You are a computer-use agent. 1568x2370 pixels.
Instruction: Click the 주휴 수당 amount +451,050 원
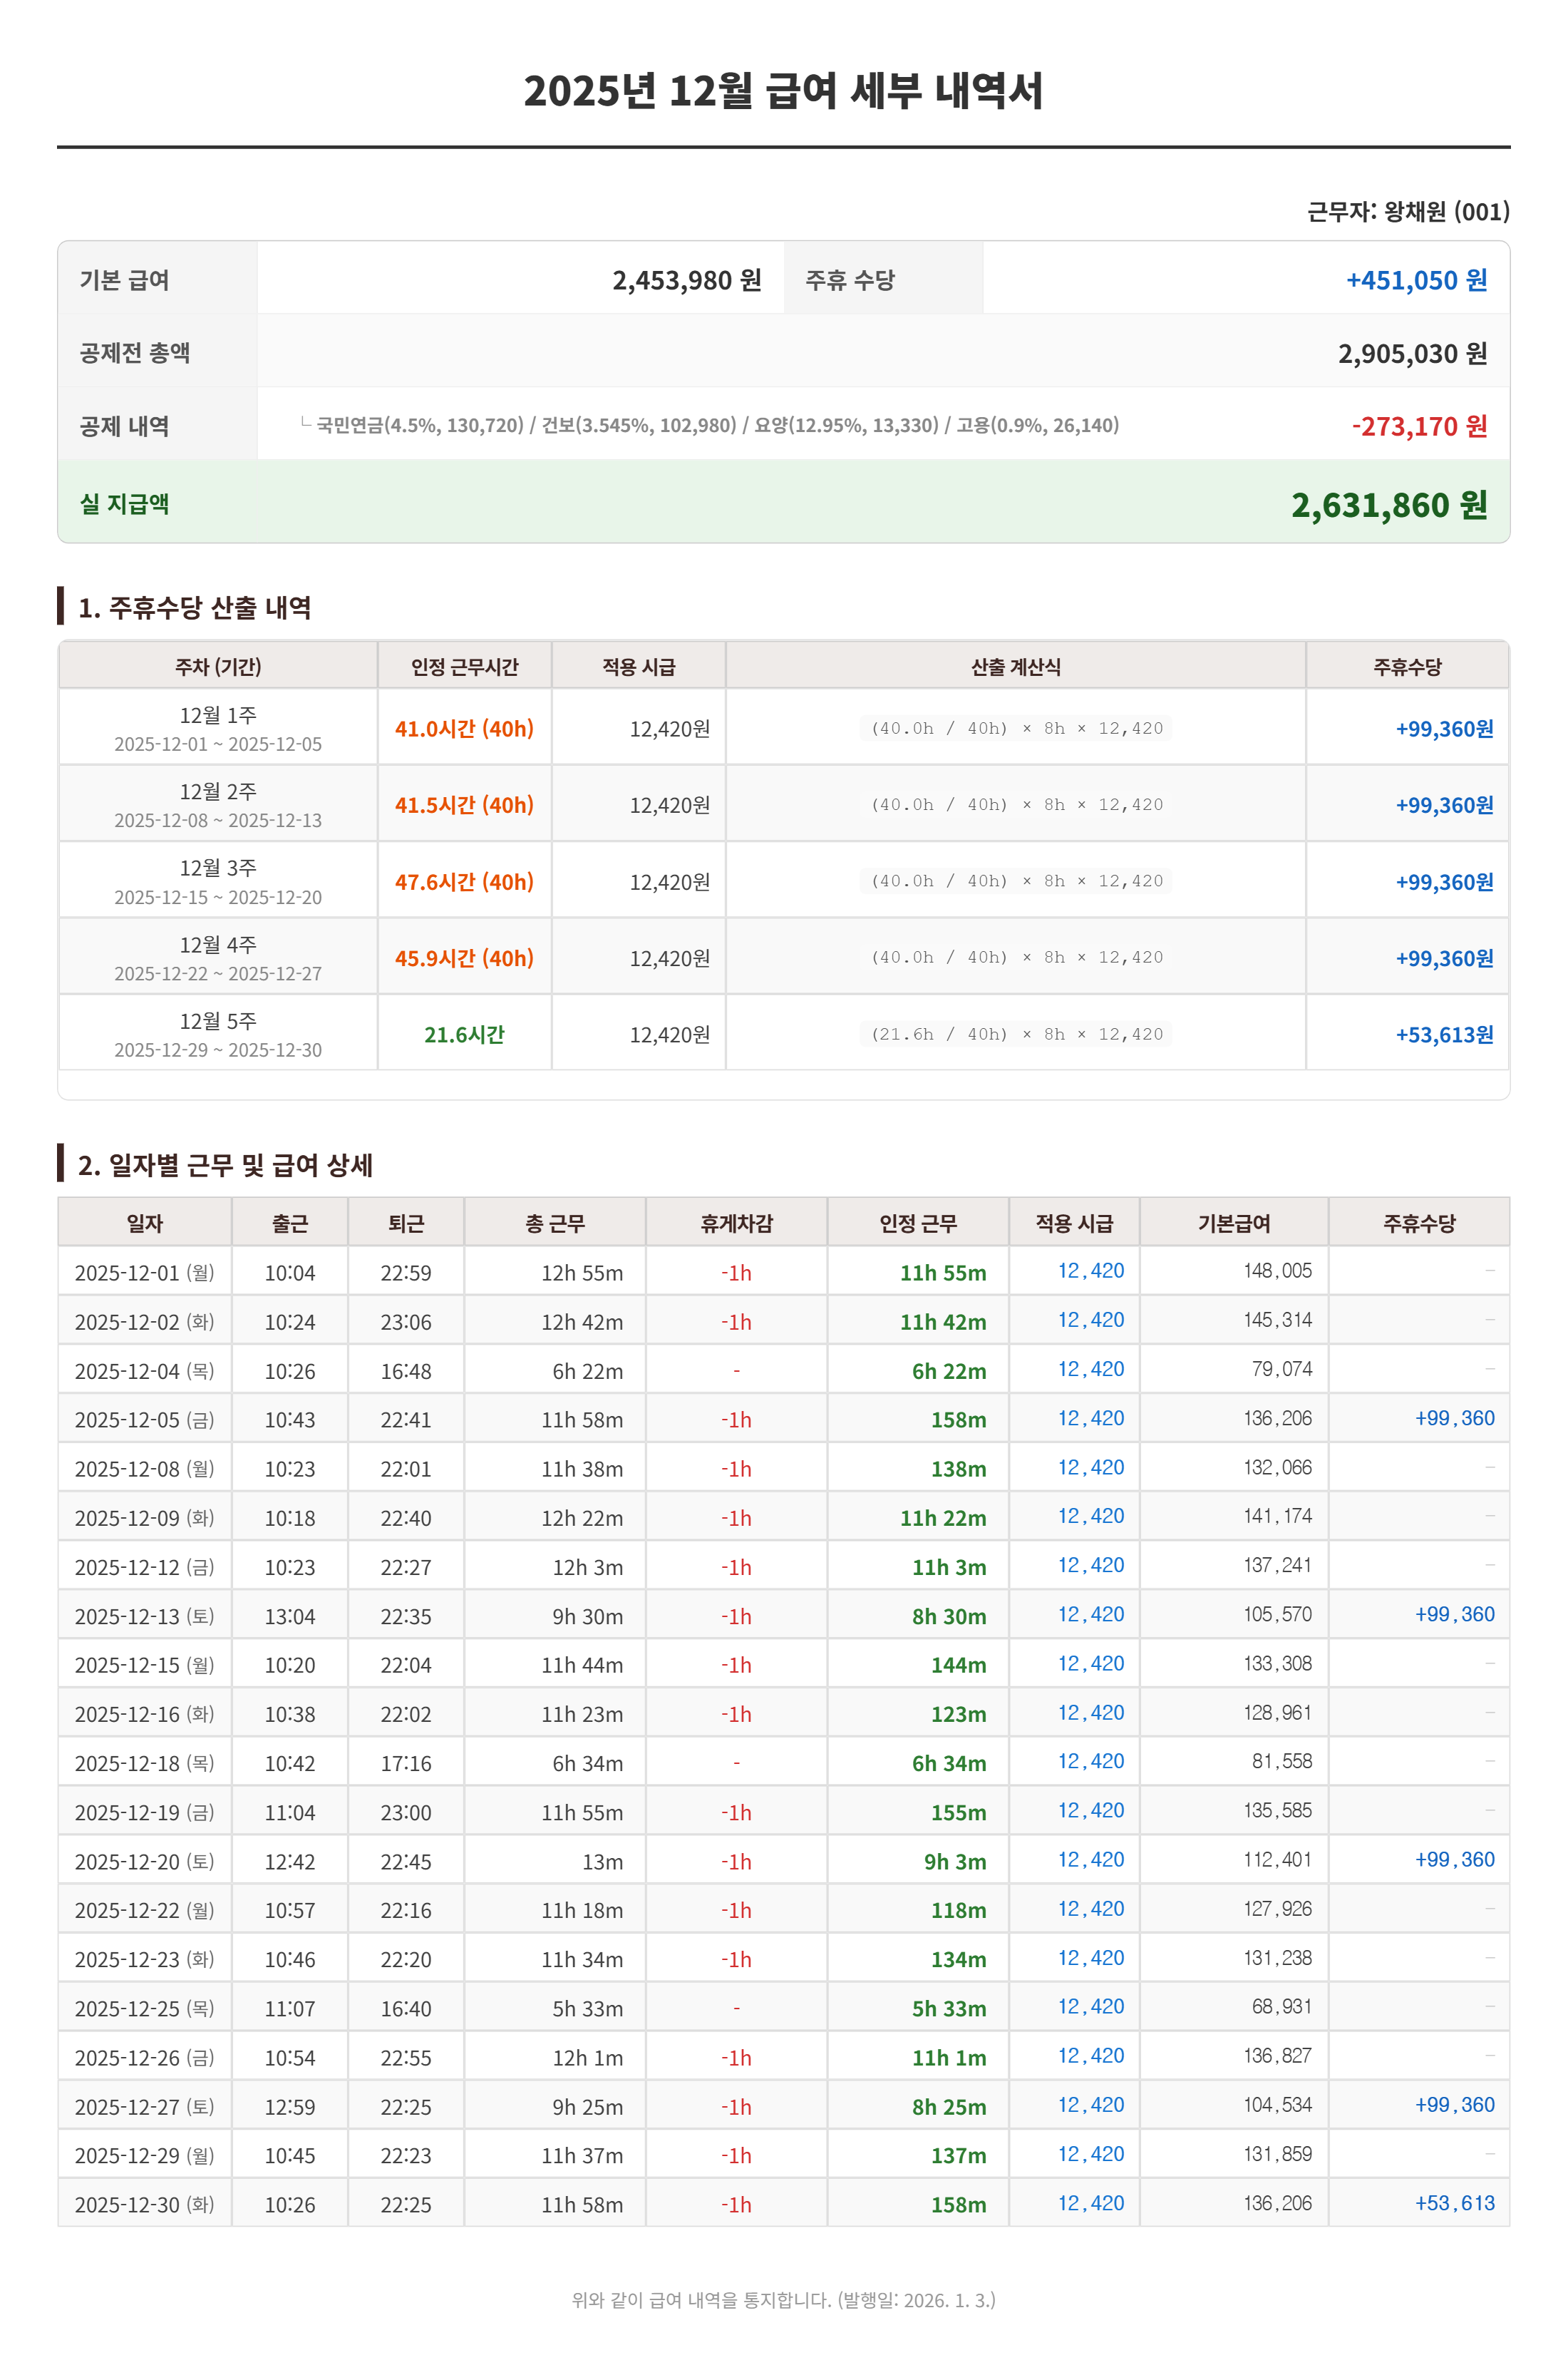pyautogui.click(x=1420, y=281)
